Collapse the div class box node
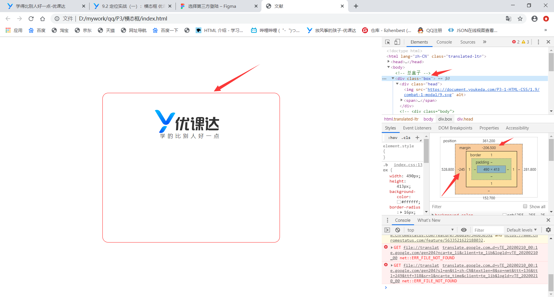The height and width of the screenshot is (297, 554). [393, 78]
